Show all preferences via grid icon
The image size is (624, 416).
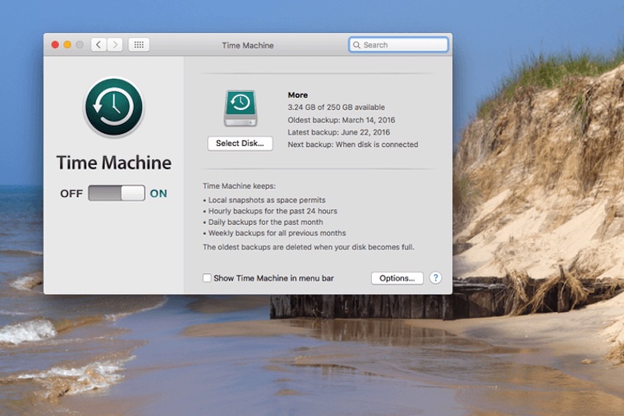(139, 45)
